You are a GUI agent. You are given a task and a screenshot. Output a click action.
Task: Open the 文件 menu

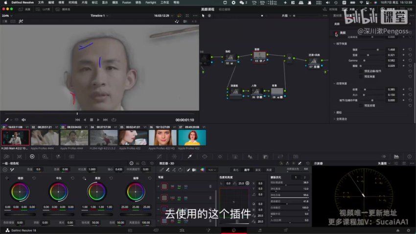[x=41, y=2]
